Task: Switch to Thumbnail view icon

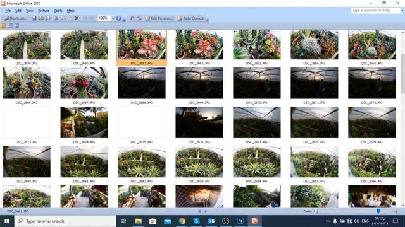Action: [x=4, y=25]
